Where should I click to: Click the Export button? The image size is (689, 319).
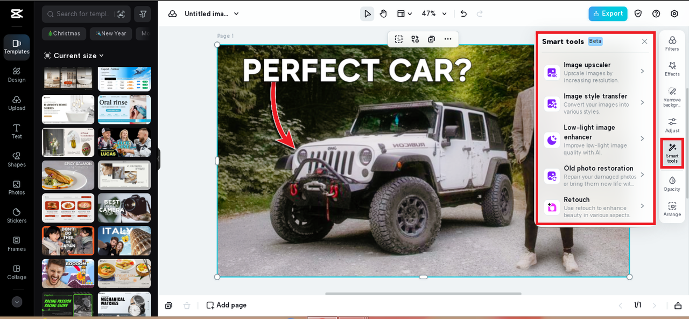[x=608, y=13]
